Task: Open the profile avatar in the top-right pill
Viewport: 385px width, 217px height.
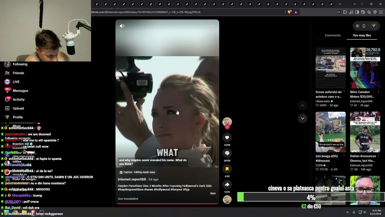Action: point(374,26)
